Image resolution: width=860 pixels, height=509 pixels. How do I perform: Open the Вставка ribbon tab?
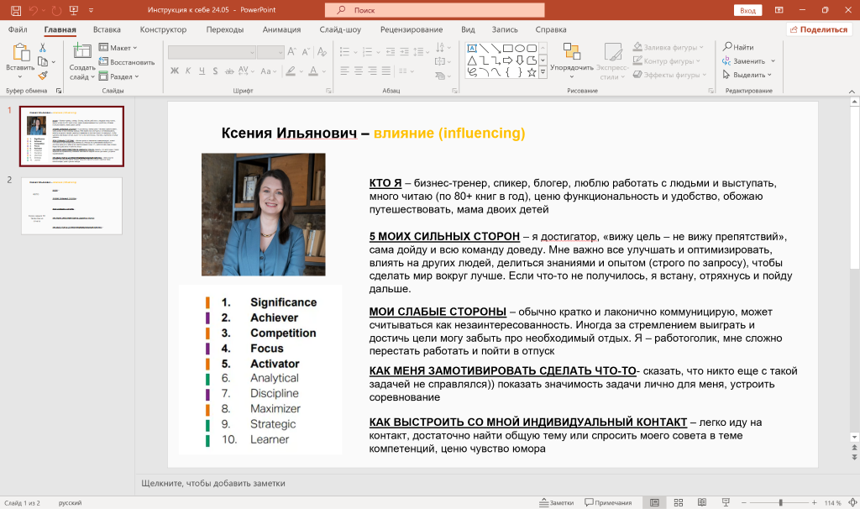point(107,29)
